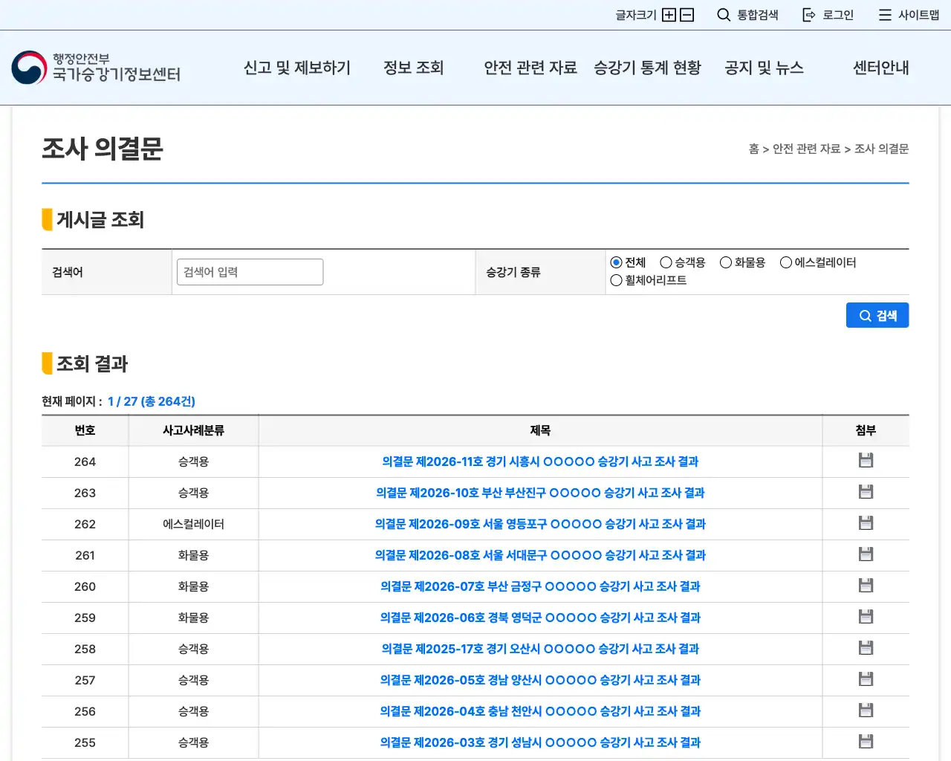The image size is (951, 761).
Task: Open 의결문 제2026-06호 경북 영덕군 link
Action: pos(540,618)
